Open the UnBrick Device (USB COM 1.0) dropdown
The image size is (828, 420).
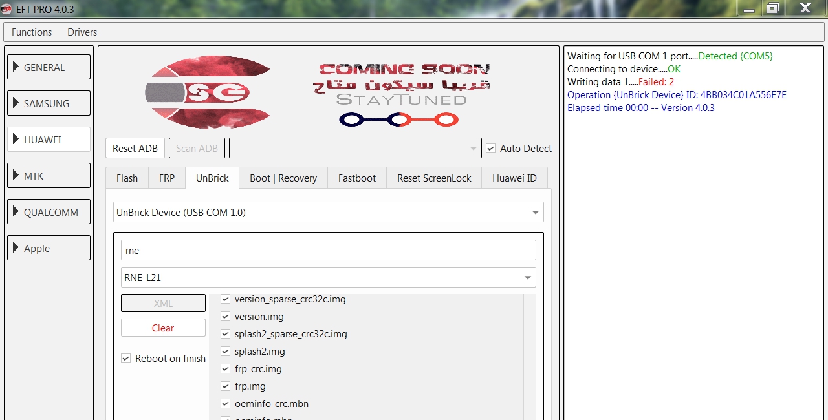tap(329, 212)
